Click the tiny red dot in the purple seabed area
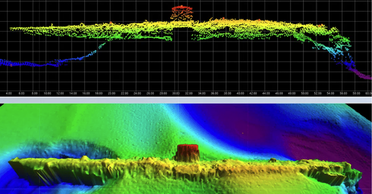372x194 pixels. pyautogui.click(x=243, y=133)
